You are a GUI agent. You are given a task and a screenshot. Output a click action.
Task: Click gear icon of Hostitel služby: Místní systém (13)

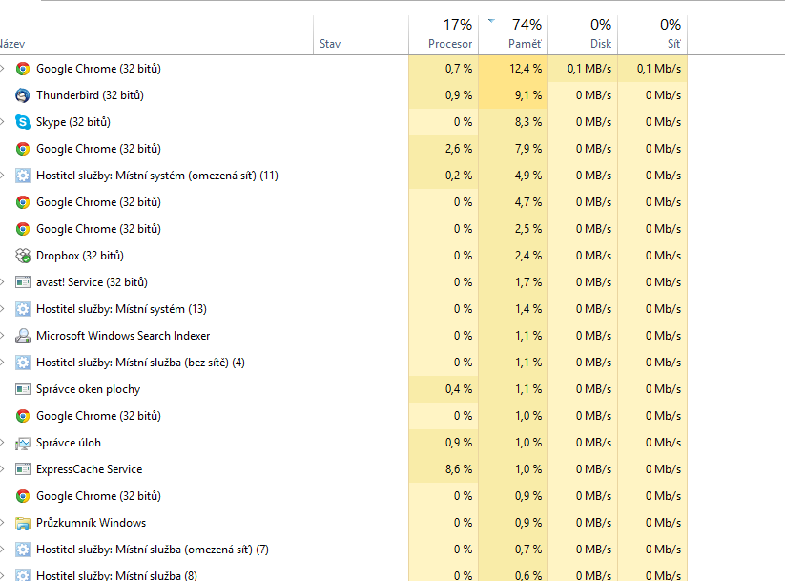coord(23,309)
